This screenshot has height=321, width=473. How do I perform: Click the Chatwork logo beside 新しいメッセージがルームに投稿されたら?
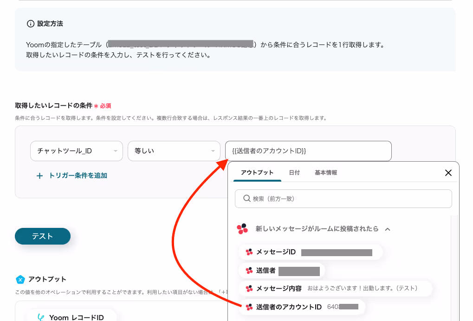[x=242, y=229]
